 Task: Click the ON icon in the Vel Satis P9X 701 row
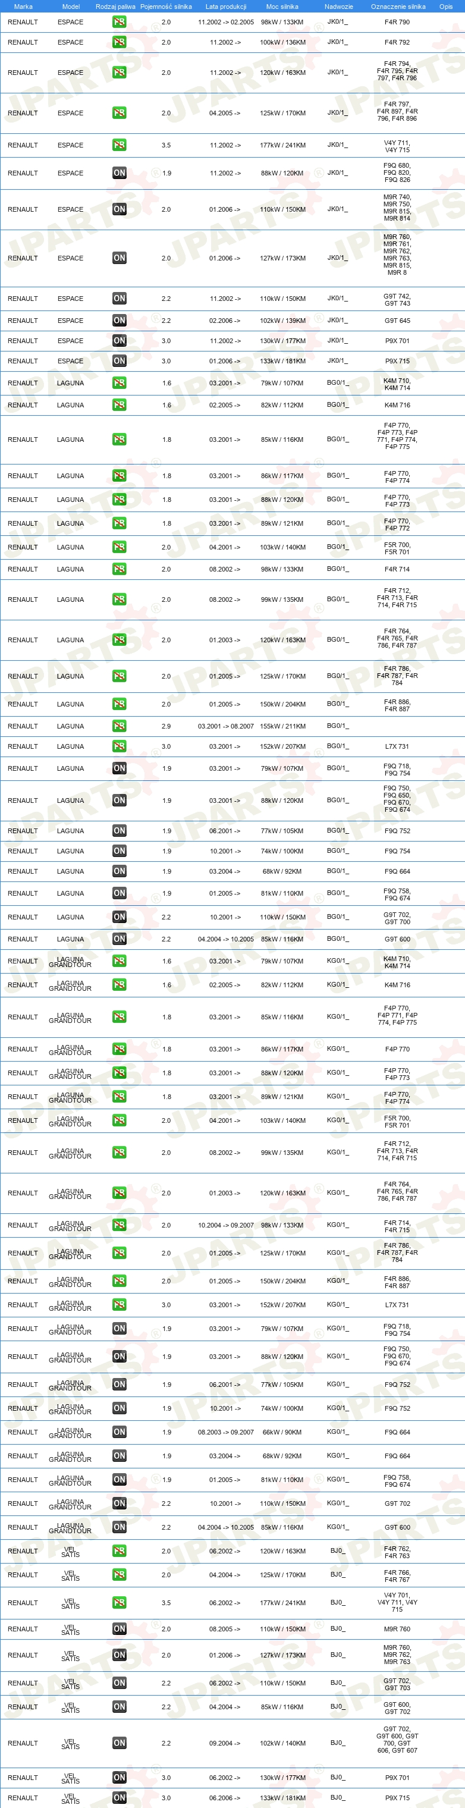pyautogui.click(x=120, y=1777)
